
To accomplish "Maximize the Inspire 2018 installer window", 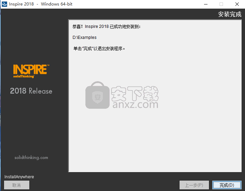I will (221, 4).
